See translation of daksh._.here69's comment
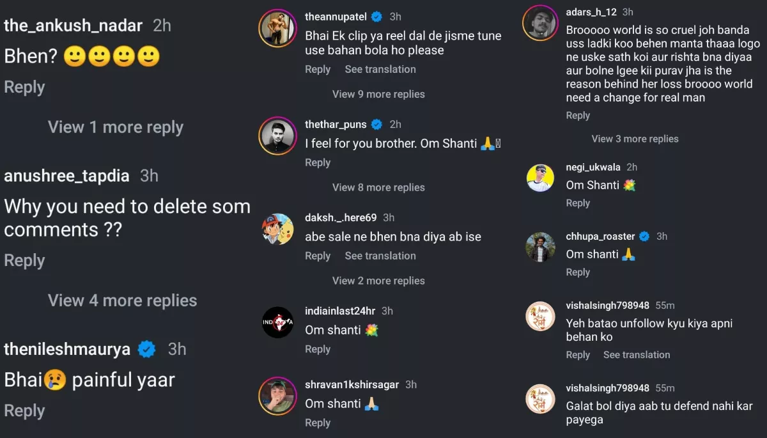 coord(380,256)
